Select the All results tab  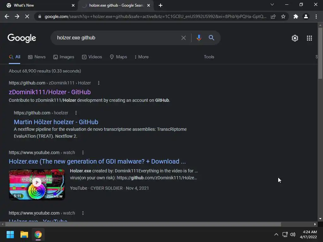click(x=15, y=57)
